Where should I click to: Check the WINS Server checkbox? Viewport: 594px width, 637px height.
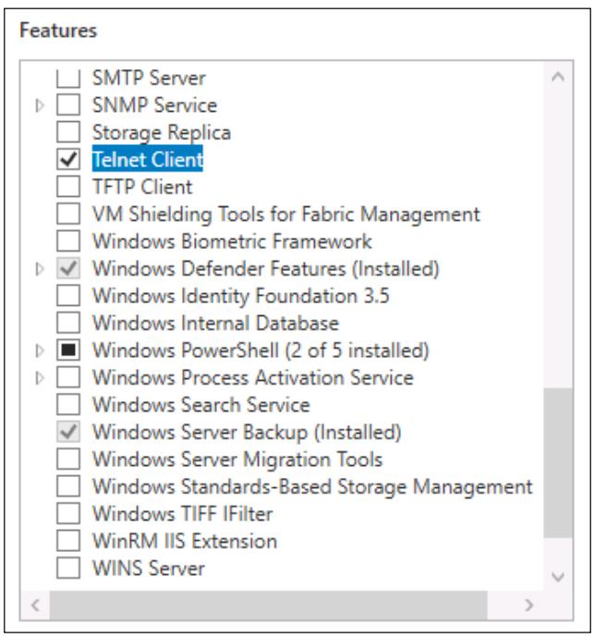[68, 568]
